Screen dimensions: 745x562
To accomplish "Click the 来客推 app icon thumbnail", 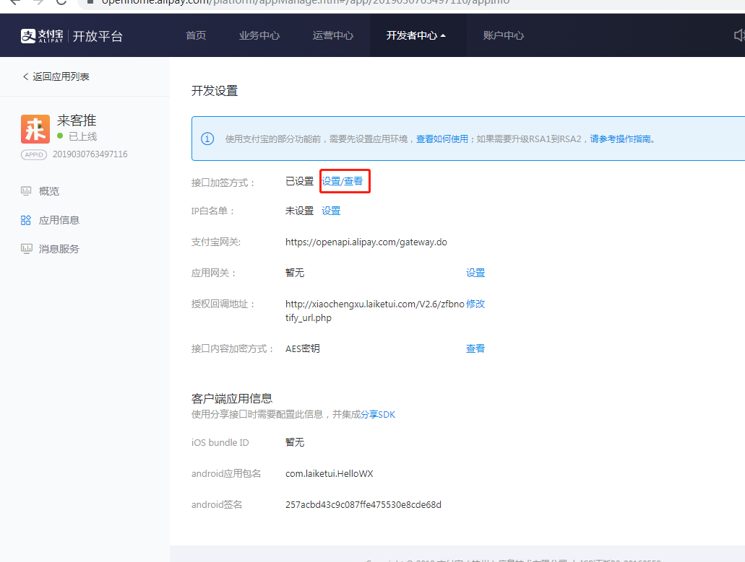I will 35,128.
